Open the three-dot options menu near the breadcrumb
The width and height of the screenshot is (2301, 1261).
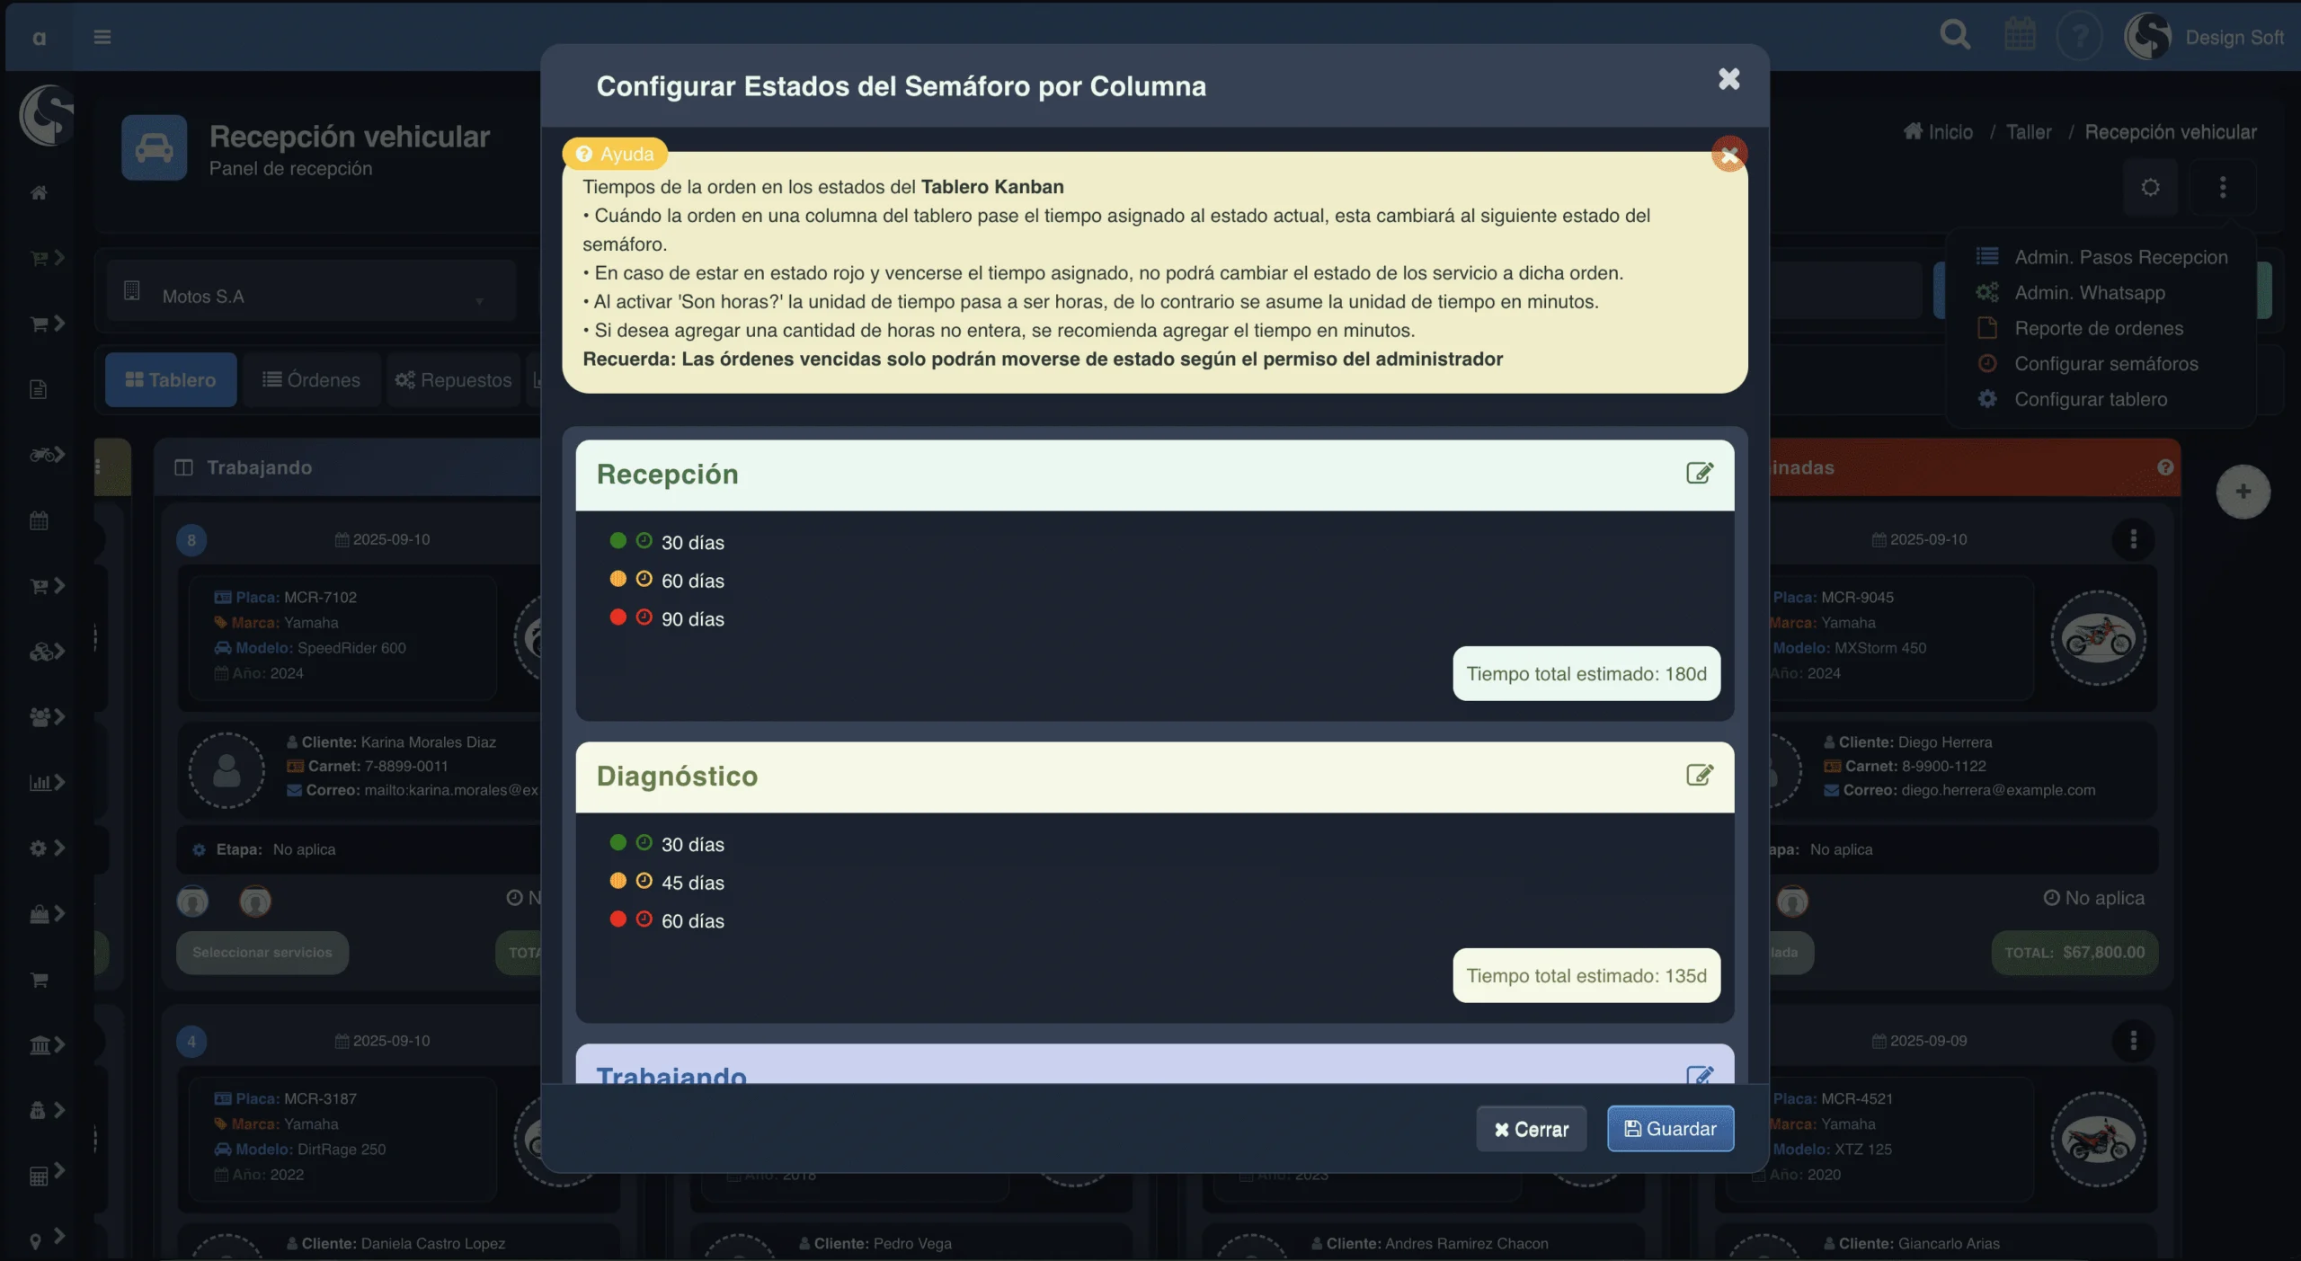click(2224, 188)
